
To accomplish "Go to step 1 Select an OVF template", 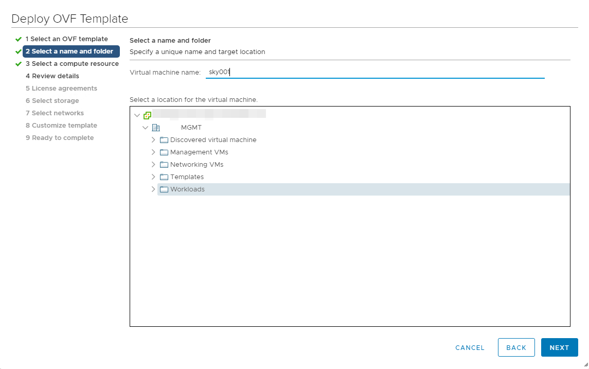I will pos(66,39).
